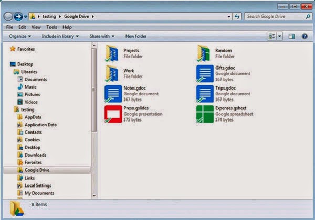This screenshot has height=220, width=315.
Task: Click the Documents library icon
Action: [x=20, y=79]
